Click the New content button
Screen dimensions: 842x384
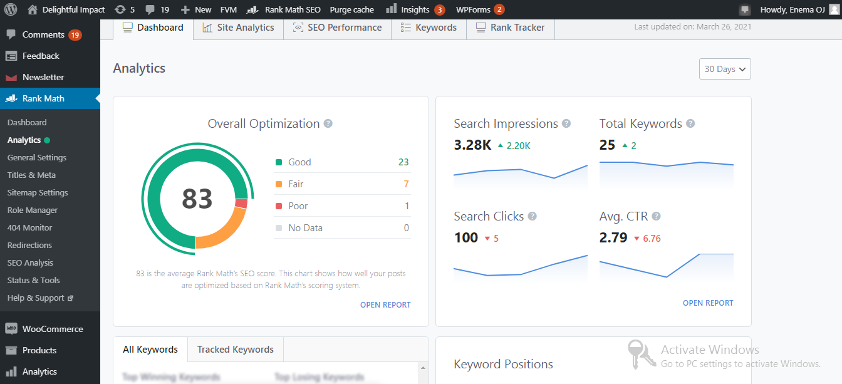(196, 9)
